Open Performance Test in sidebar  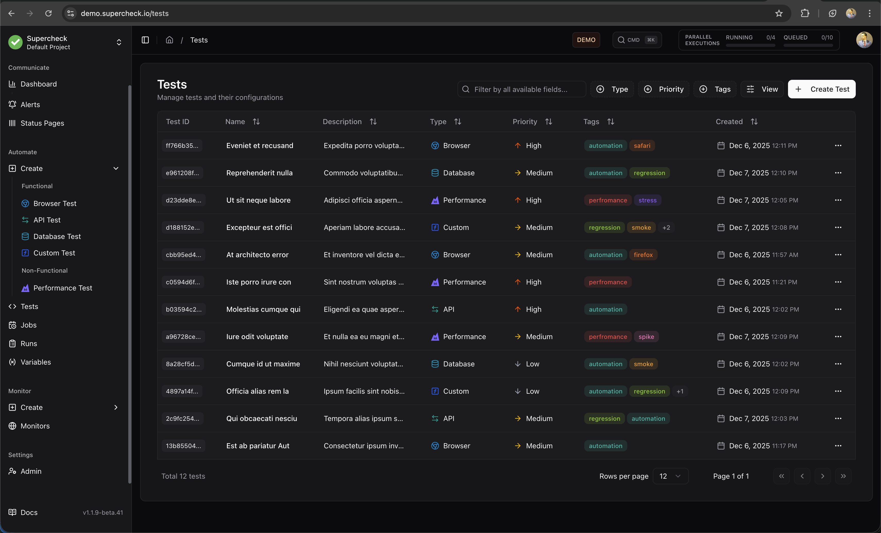tap(63, 288)
